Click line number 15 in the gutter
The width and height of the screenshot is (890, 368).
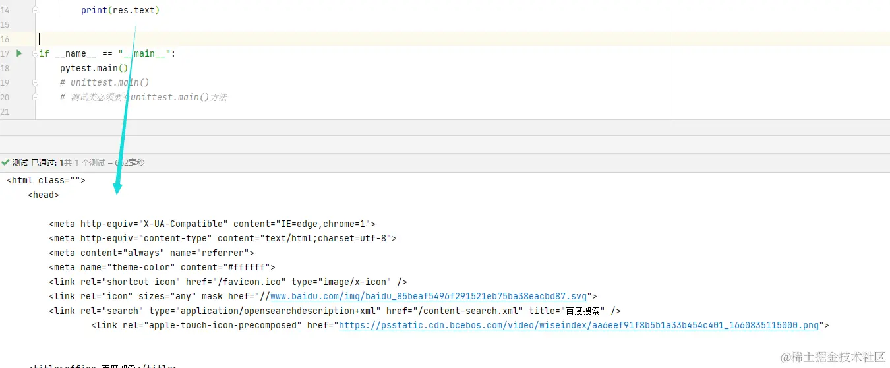point(5,25)
